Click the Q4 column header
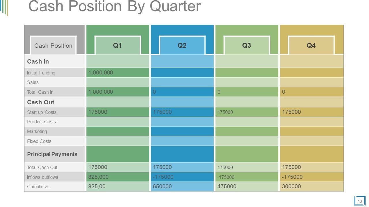 tap(311, 45)
